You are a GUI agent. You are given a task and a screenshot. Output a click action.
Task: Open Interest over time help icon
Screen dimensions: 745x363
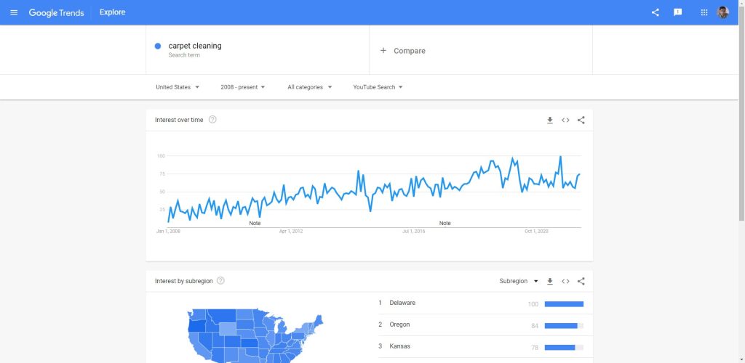(x=213, y=120)
